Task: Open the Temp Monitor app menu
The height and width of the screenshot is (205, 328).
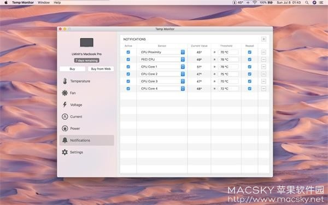Action: coord(23,3)
